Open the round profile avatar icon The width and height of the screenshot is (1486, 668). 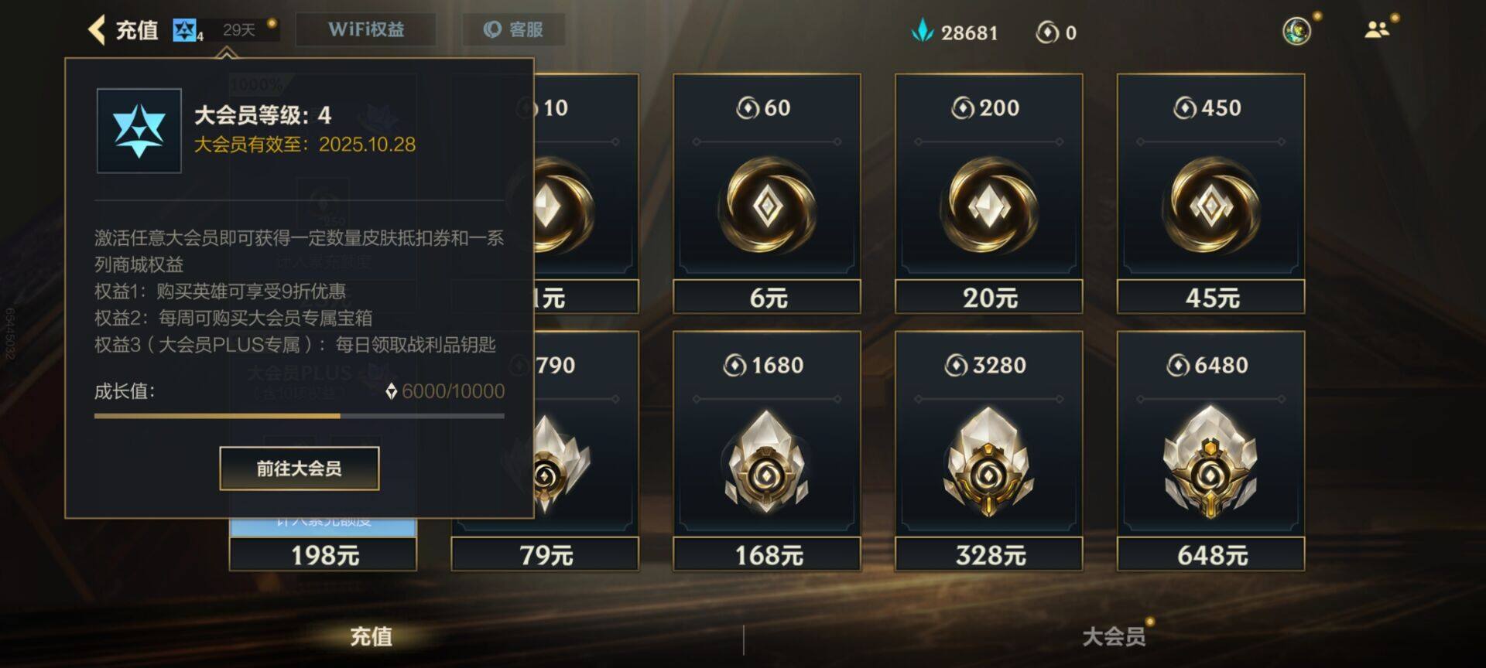1296,31
